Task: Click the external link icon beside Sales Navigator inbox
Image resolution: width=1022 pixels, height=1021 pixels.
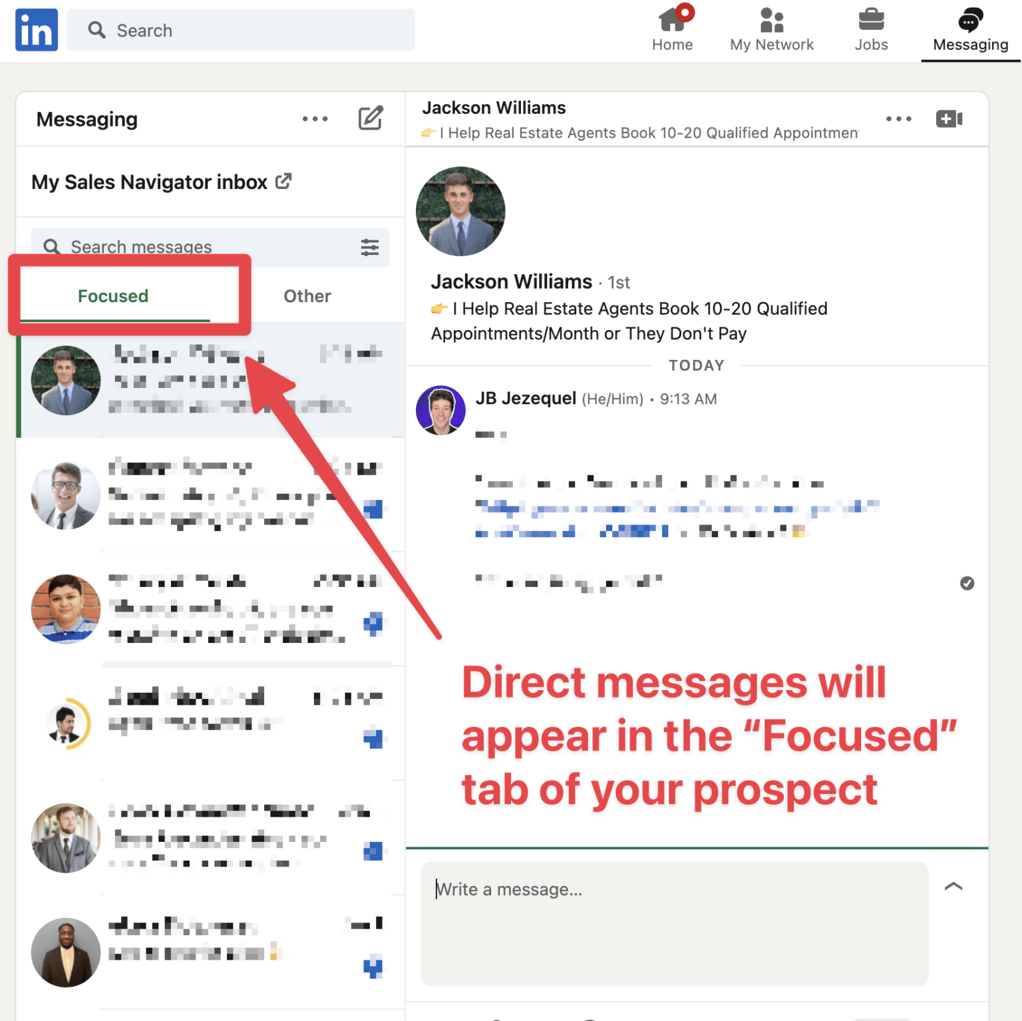Action: (284, 180)
